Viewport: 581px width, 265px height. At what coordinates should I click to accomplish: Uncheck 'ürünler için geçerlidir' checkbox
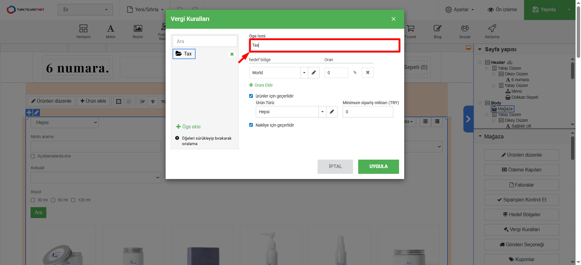pos(251,96)
